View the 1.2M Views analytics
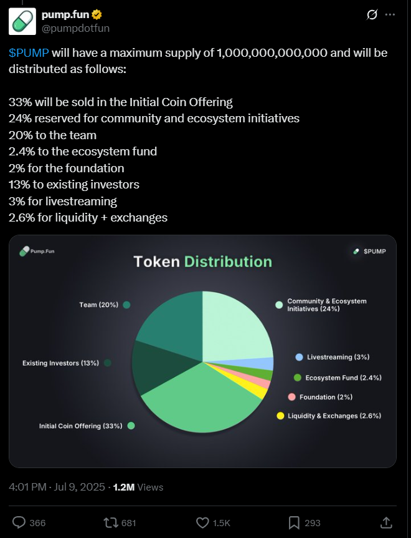 tap(138, 487)
